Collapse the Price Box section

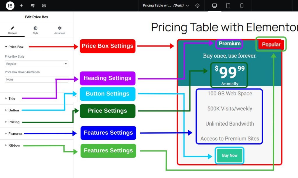pyautogui.click(x=15, y=47)
